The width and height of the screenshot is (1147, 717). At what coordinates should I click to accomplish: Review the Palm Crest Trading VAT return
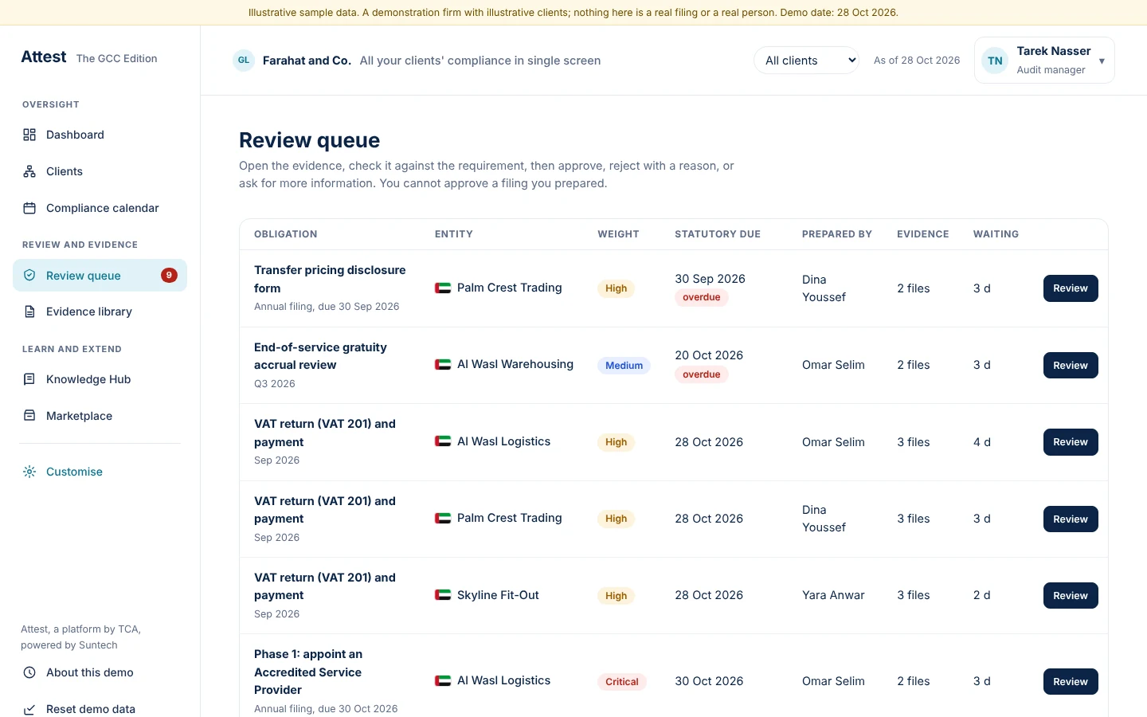[x=1071, y=519]
